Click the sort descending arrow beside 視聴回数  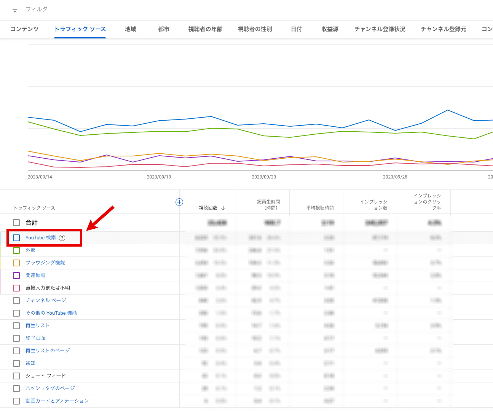click(x=223, y=208)
